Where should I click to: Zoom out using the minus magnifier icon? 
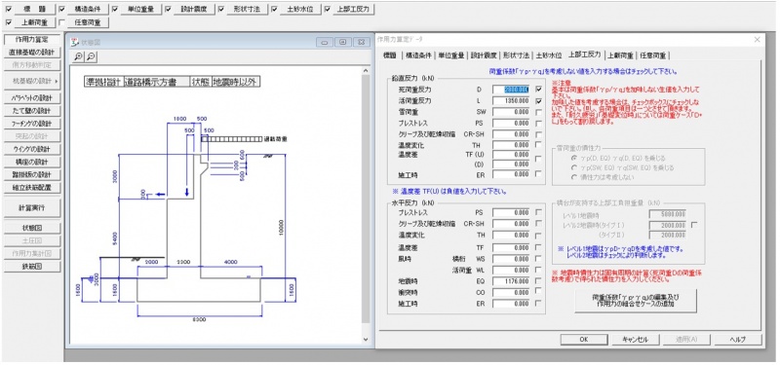coord(91,57)
